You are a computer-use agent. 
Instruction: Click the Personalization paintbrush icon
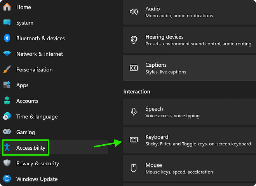pyautogui.click(x=7, y=69)
